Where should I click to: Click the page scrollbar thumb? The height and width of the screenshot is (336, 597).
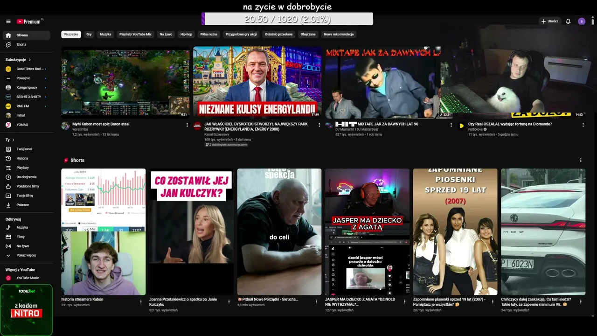pos(593,21)
